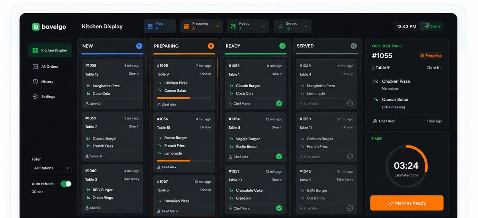Click Chef Alex icon on order #1055 card

pos(159,105)
